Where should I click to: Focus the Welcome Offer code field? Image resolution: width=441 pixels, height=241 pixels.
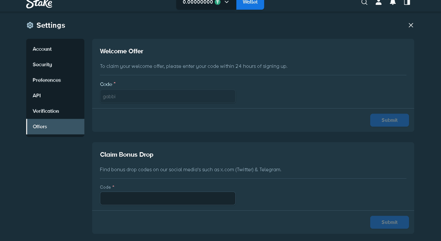168,96
